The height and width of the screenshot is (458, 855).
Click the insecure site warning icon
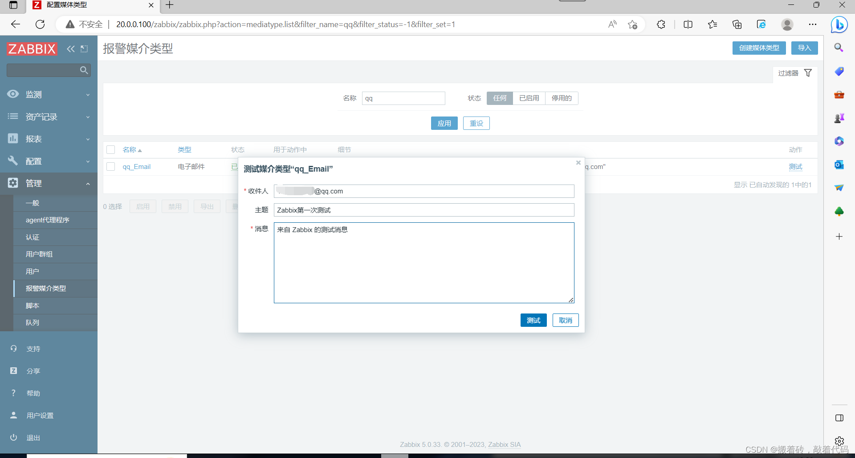tap(70, 24)
